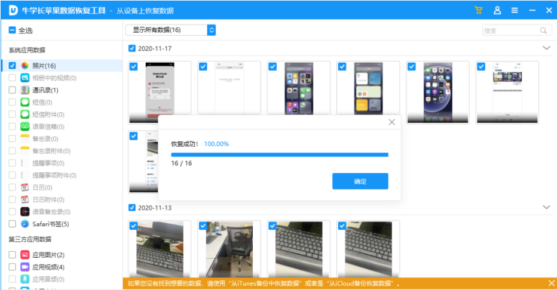This screenshot has width=557, height=290.
Task: Click the app videos icon (应用视频)
Action: click(25, 267)
